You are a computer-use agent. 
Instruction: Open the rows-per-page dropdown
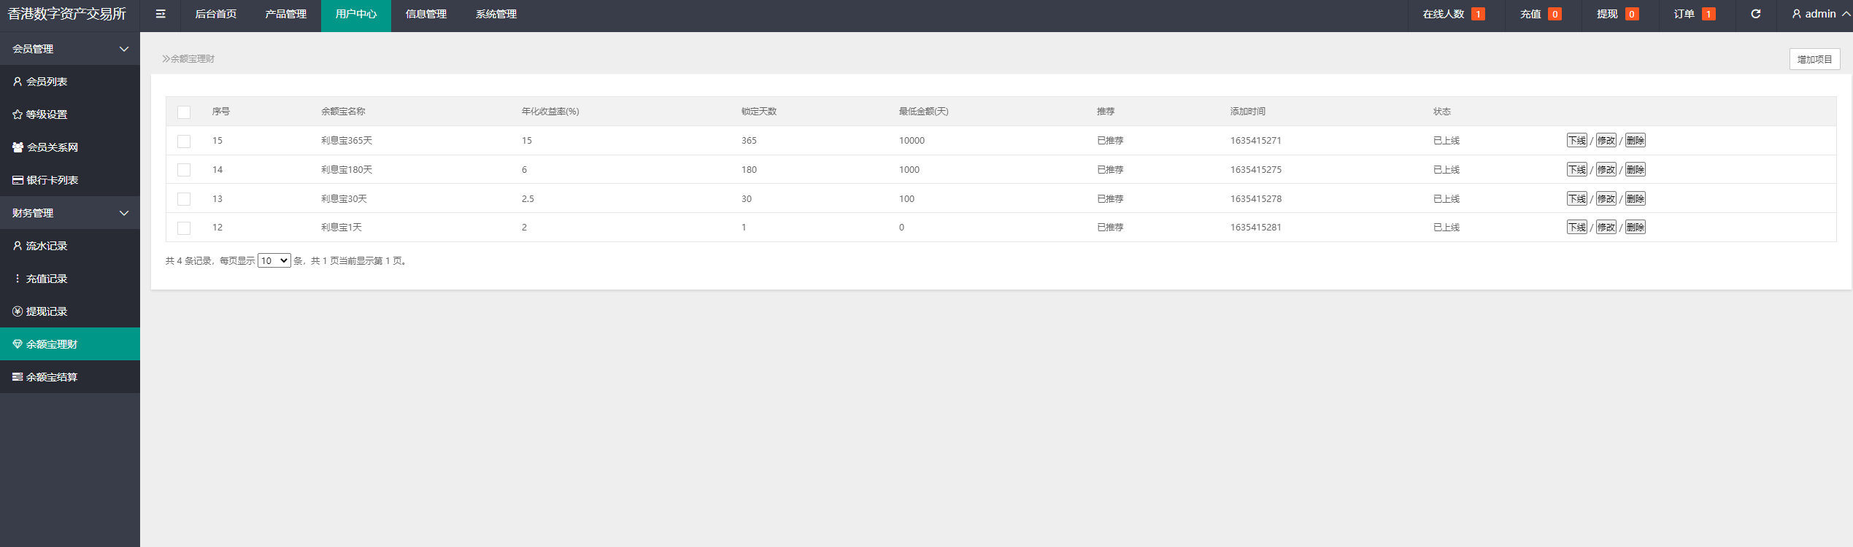click(274, 261)
